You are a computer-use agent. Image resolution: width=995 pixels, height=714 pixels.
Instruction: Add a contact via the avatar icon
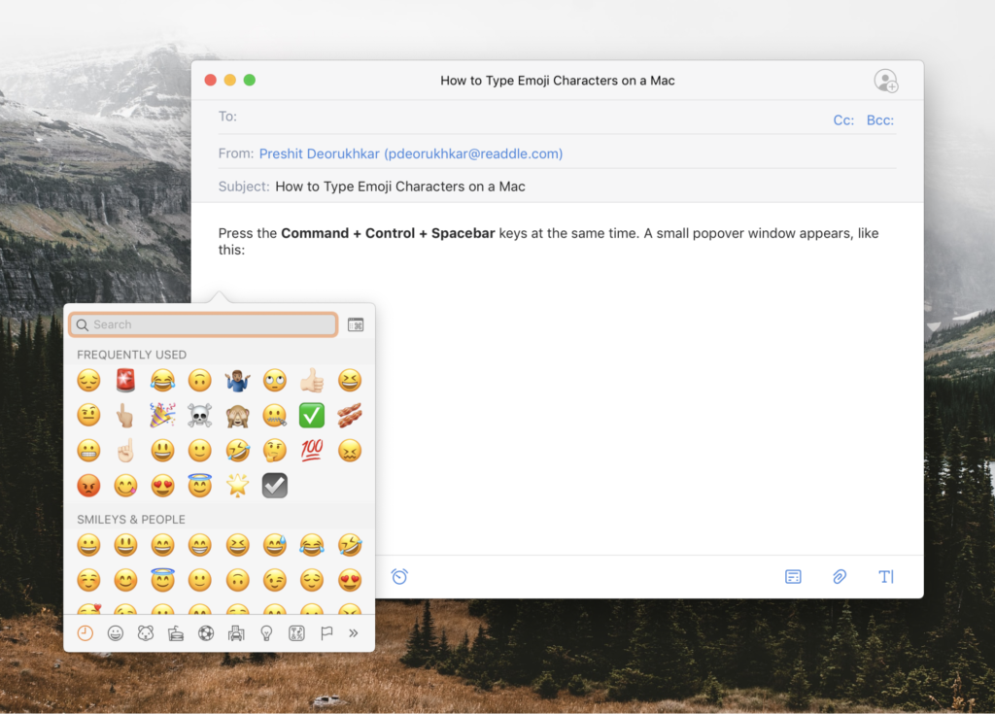tap(885, 81)
